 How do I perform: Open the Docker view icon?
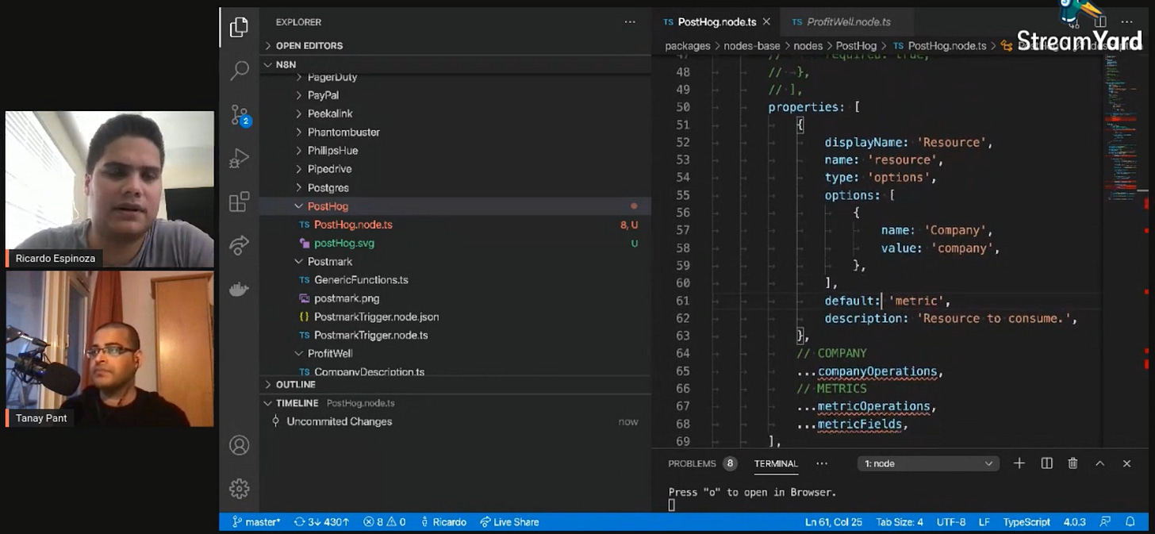click(x=239, y=289)
